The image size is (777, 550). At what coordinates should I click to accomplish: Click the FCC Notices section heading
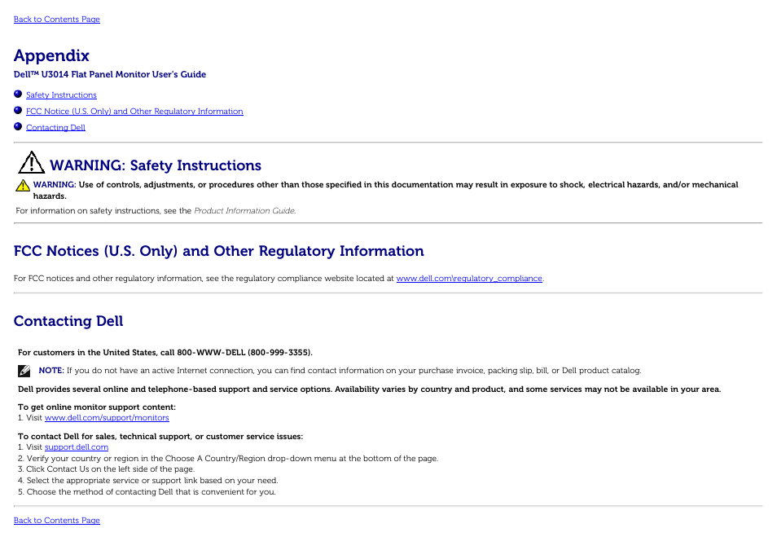click(x=218, y=251)
